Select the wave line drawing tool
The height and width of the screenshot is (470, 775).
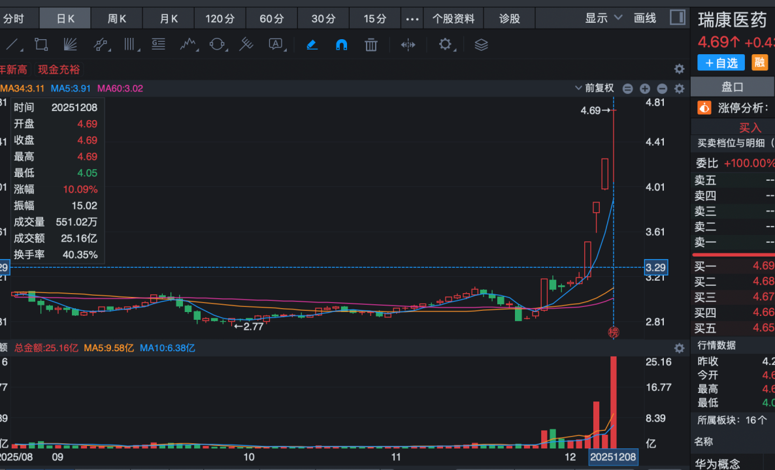pyautogui.click(x=188, y=45)
